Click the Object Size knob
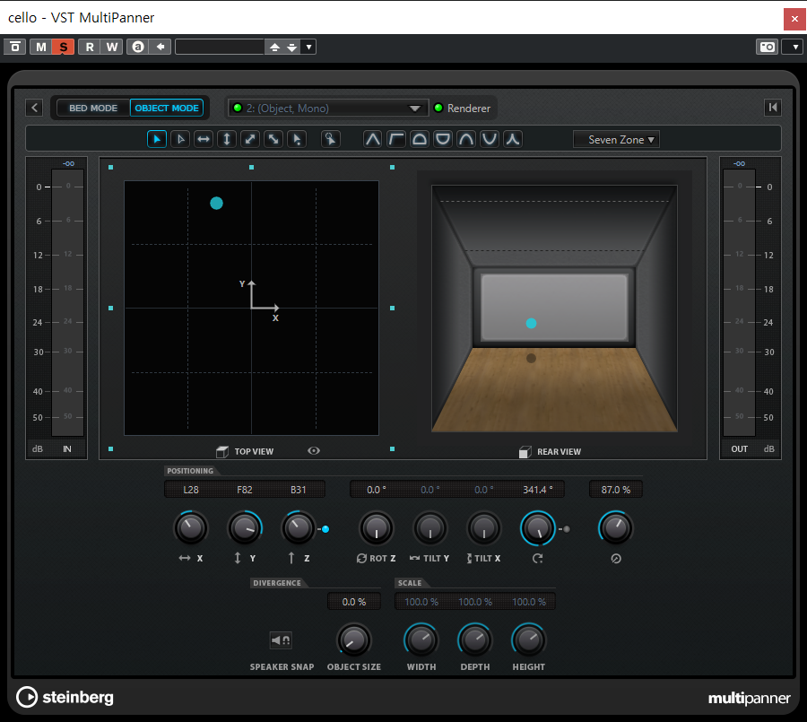 tap(354, 640)
